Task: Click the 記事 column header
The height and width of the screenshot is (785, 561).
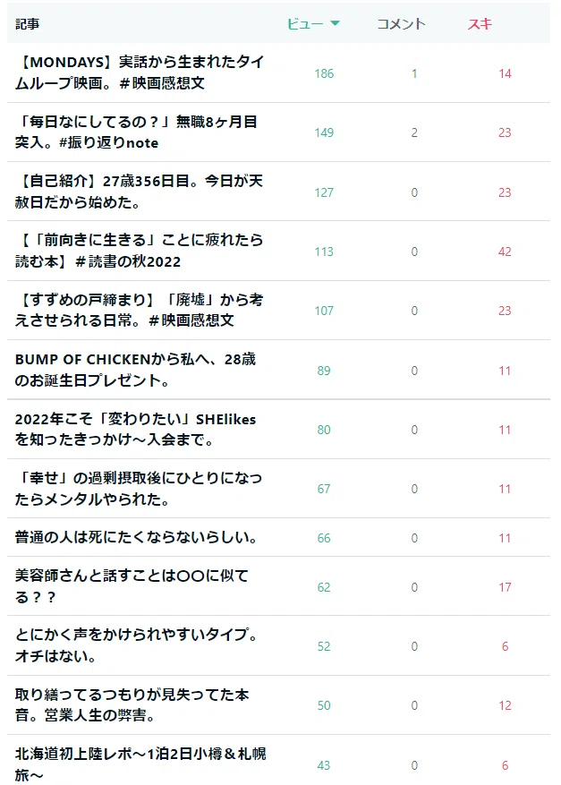Action: pos(27,23)
